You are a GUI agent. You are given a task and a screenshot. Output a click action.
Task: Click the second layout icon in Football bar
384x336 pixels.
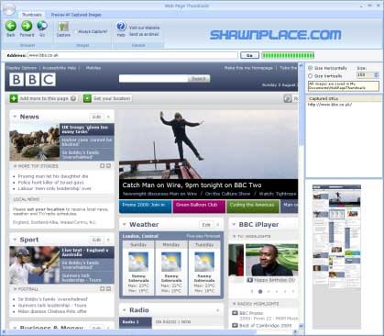coord(108,289)
